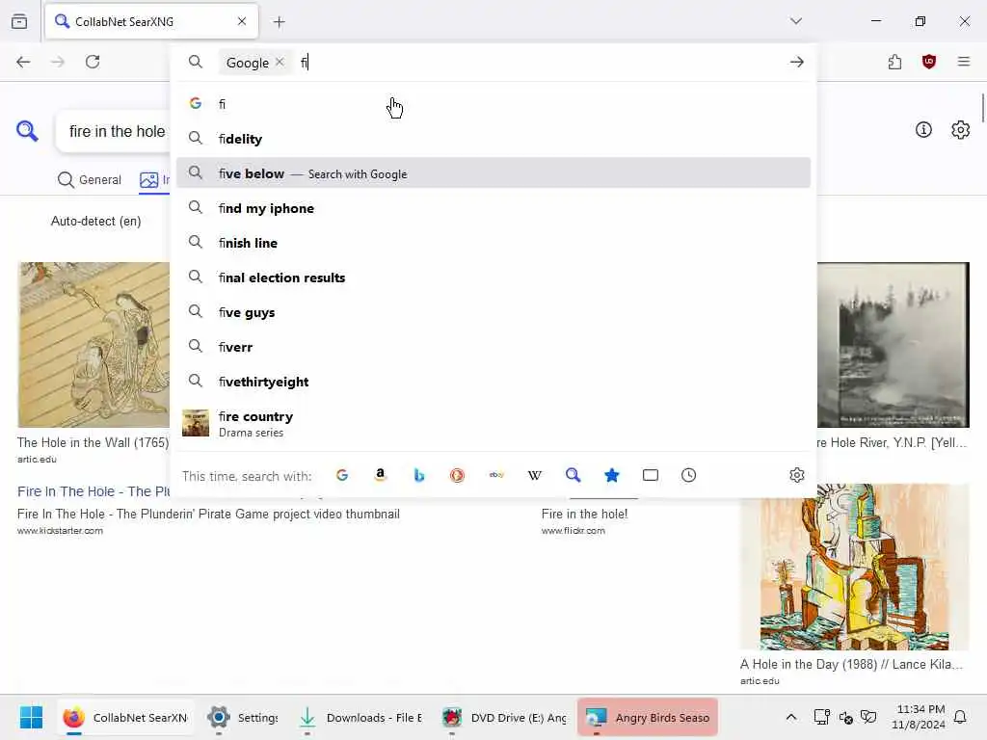Viewport: 987px width, 740px height.
Task: Open SearXNG about info icon
Action: [x=923, y=130]
